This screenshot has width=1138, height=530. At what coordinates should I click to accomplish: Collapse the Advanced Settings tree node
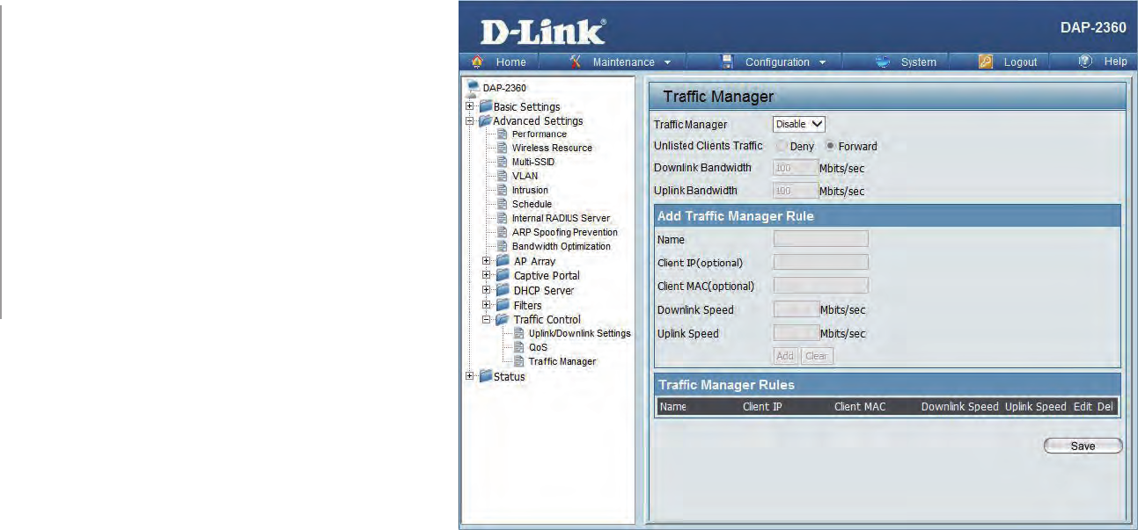pyautogui.click(x=470, y=120)
